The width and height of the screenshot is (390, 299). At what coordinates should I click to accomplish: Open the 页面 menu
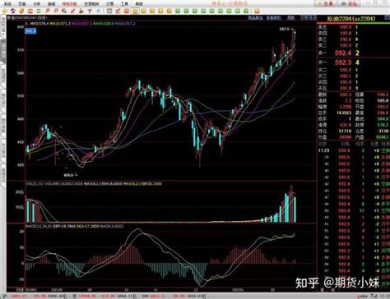22,4
